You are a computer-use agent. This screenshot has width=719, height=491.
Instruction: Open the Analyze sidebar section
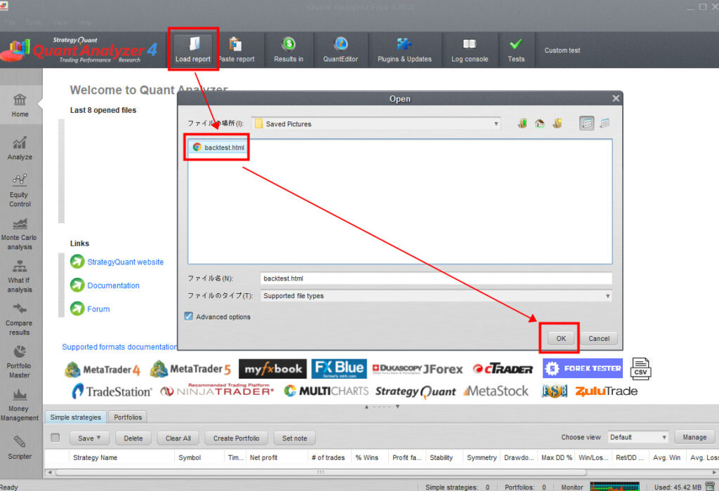tap(20, 148)
